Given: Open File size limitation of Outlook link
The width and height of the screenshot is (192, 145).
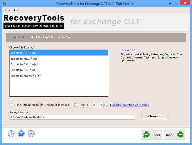Looking at the screenshot, I should (130, 105).
